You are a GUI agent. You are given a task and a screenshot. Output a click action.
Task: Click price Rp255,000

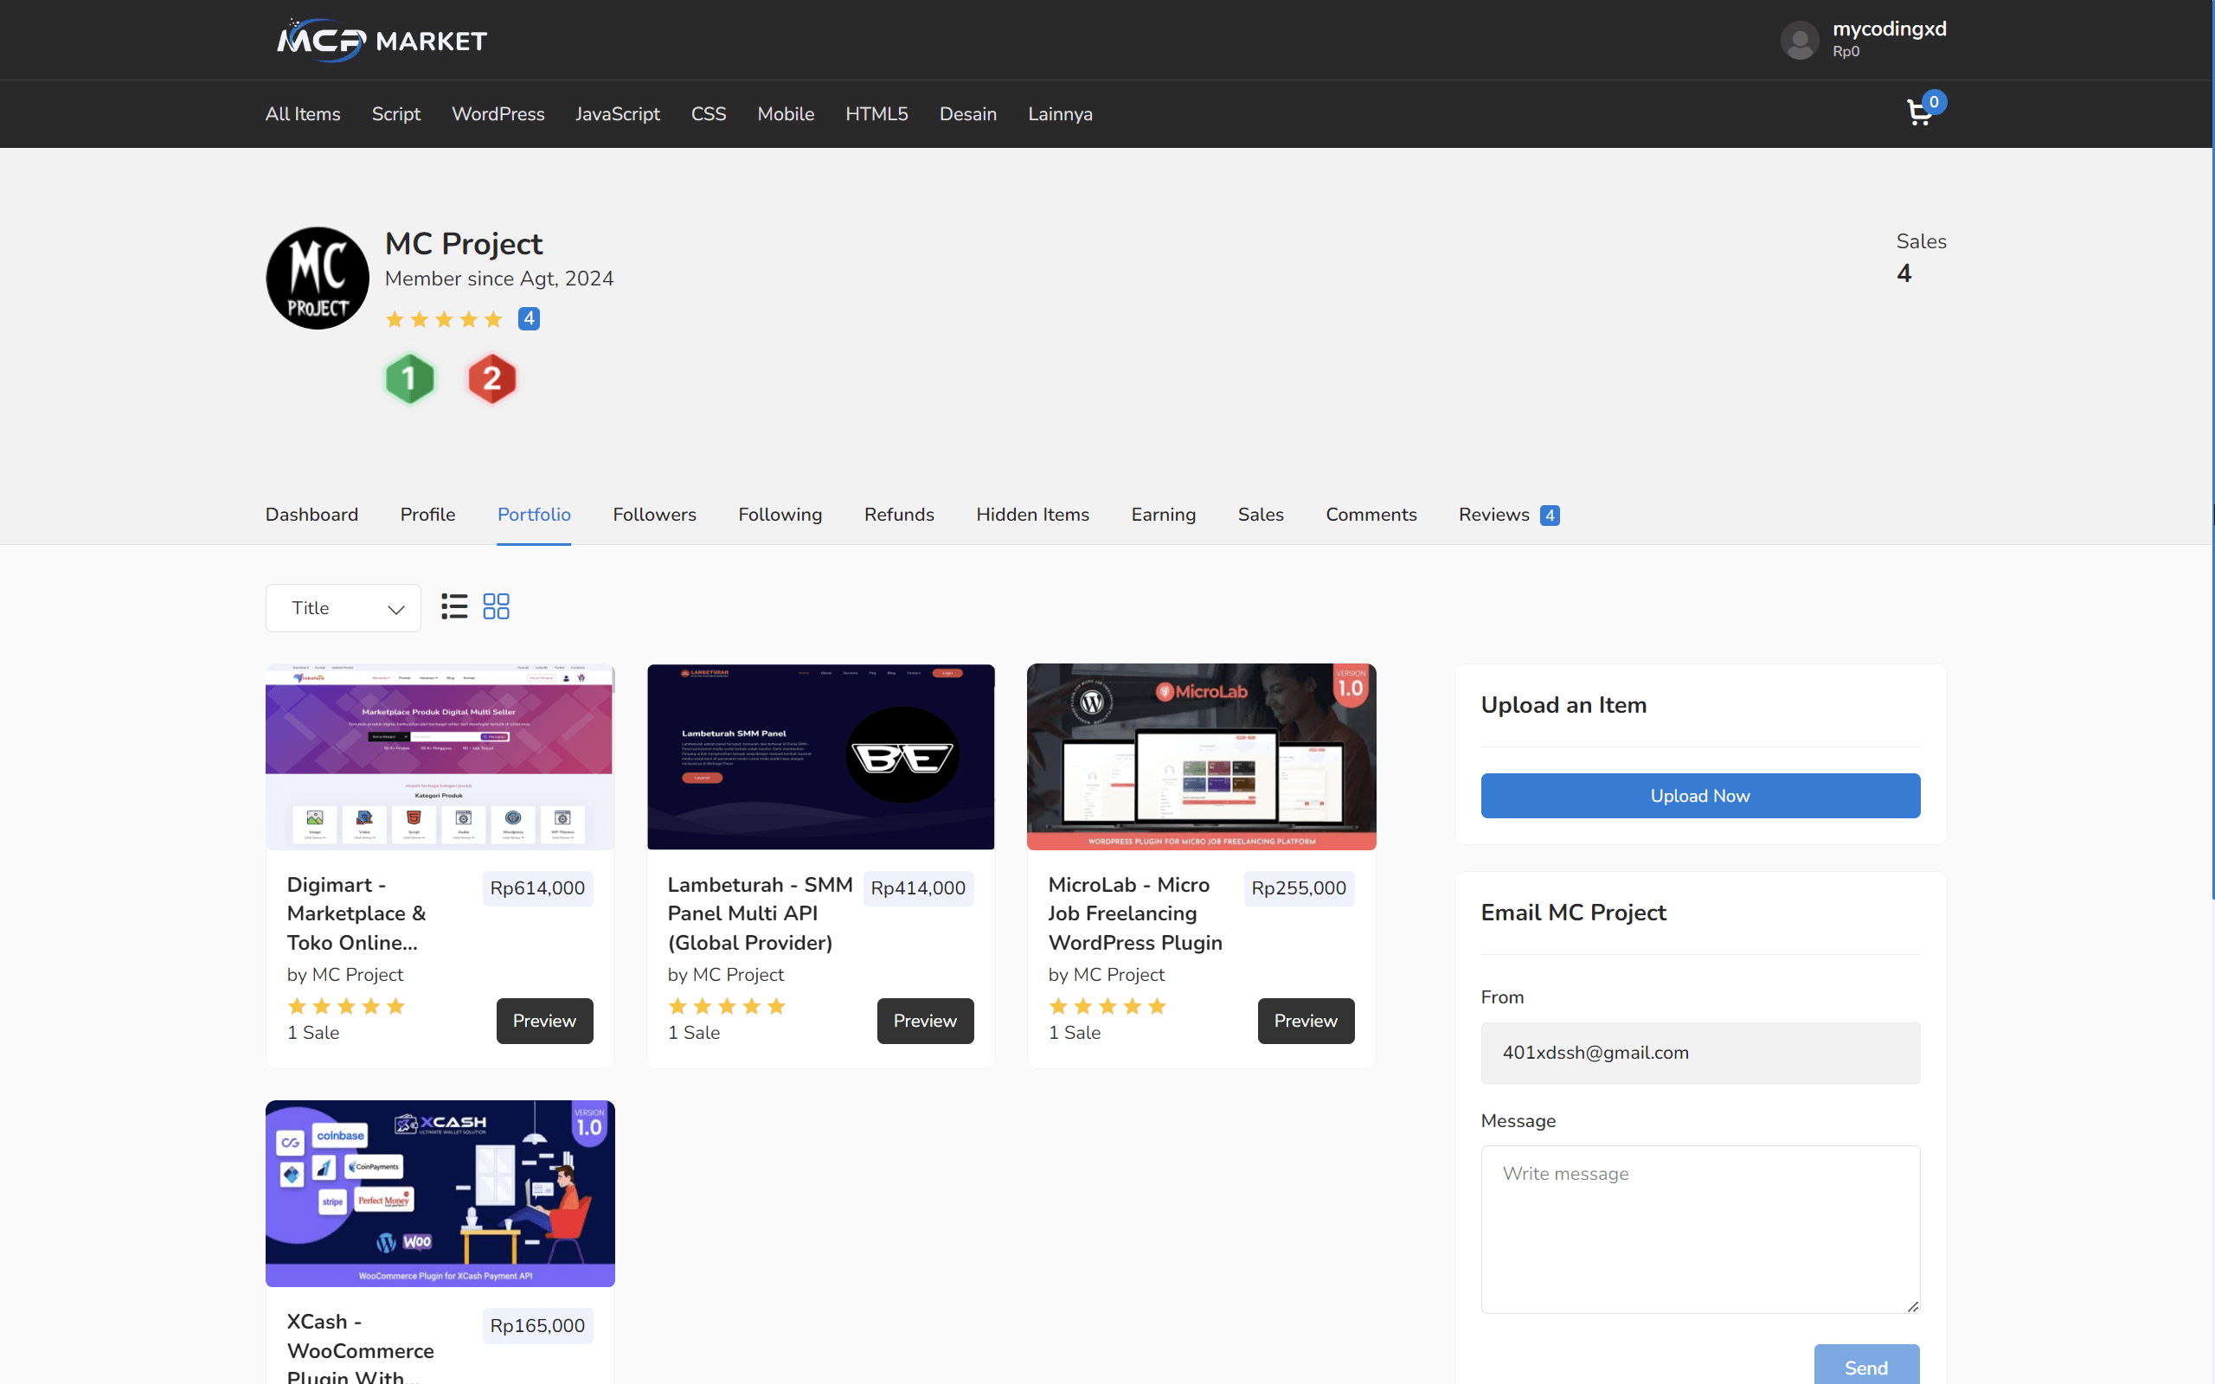(x=1299, y=887)
